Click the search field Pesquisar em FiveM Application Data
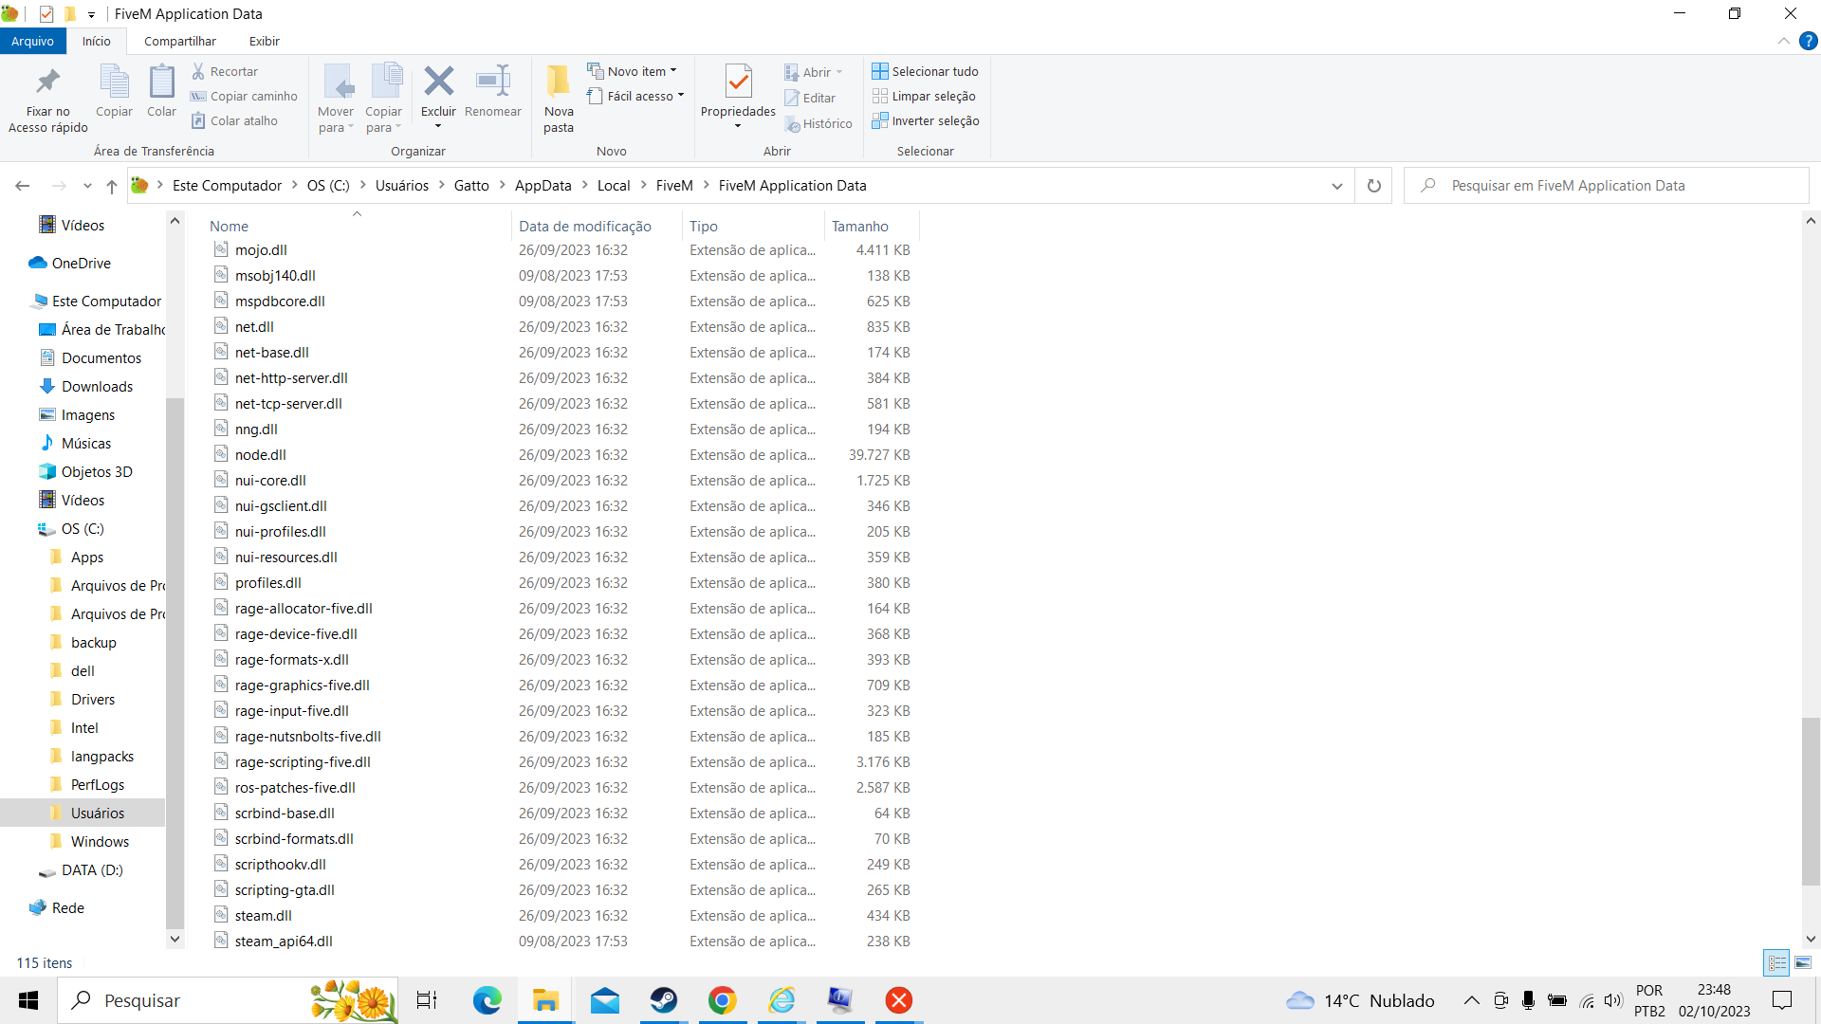 click(x=1606, y=186)
